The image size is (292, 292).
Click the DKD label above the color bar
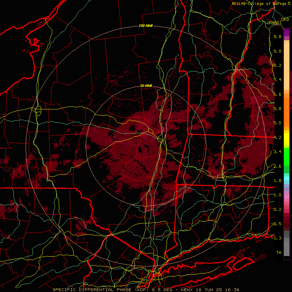(x=285, y=19)
